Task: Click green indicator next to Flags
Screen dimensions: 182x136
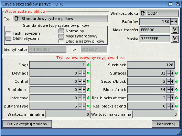Action: [88, 65]
